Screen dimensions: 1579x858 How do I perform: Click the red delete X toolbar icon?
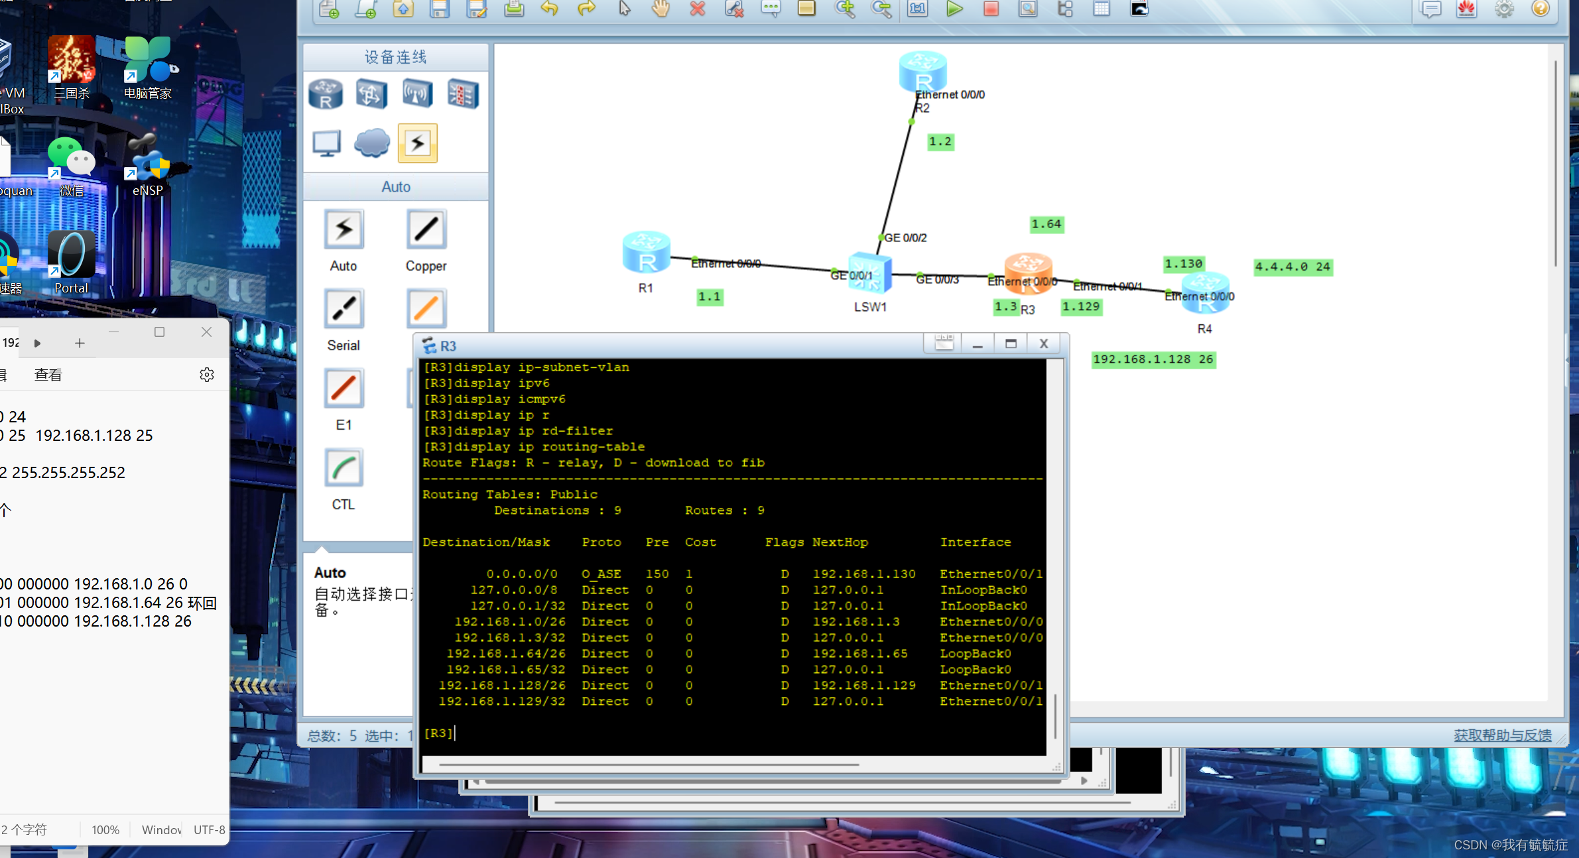[x=697, y=9]
